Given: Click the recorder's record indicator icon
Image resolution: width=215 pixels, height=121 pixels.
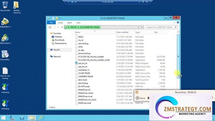Looking at the screenshot, I should [x=137, y=92].
